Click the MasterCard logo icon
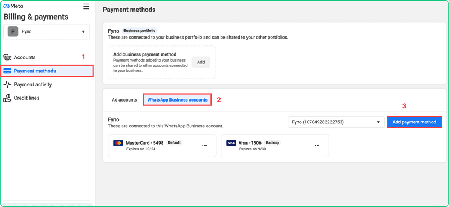449x207 pixels. [x=118, y=143]
